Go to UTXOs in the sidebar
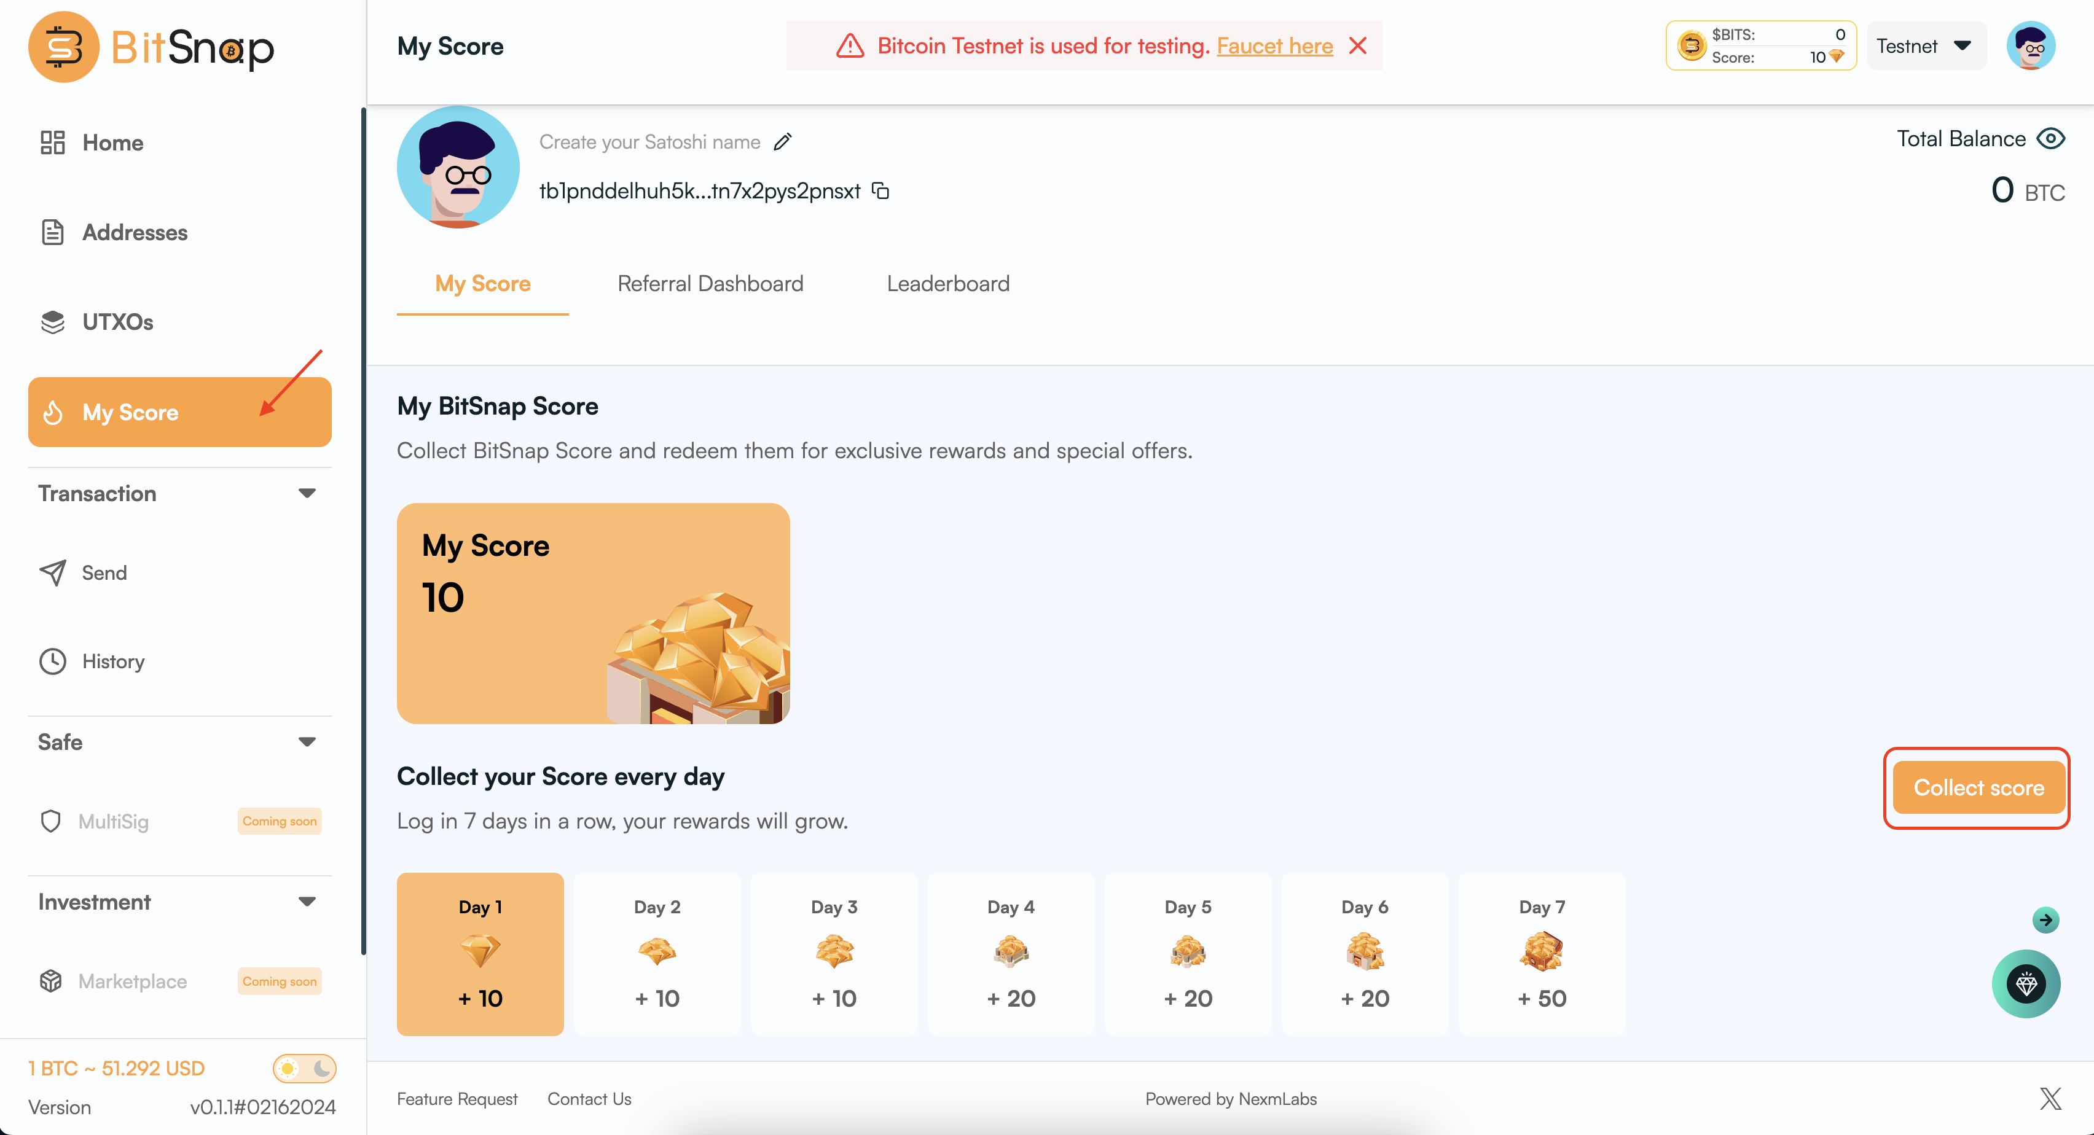This screenshot has width=2094, height=1135. 117,322
